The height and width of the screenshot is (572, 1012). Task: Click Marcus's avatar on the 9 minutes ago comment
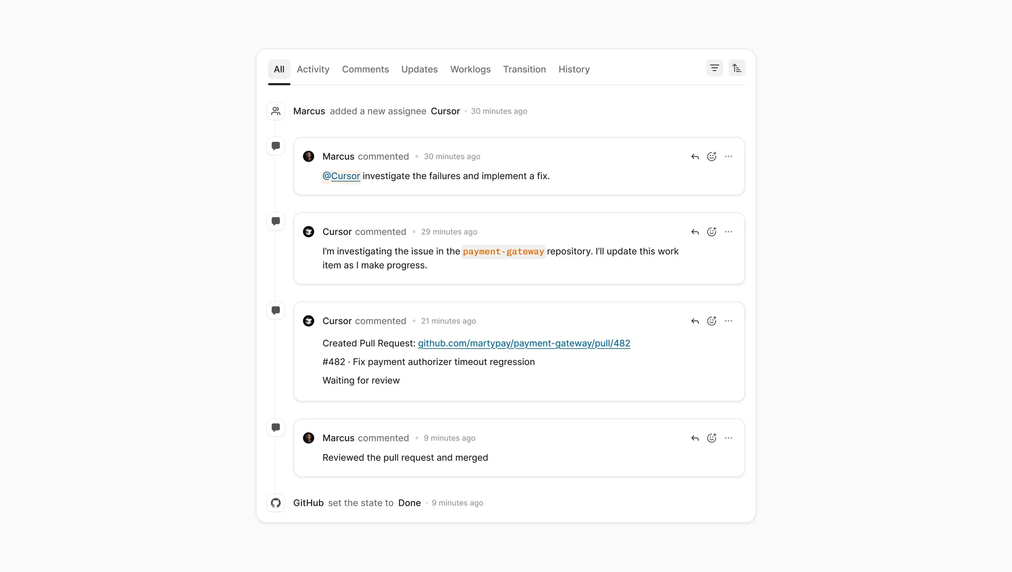point(309,438)
